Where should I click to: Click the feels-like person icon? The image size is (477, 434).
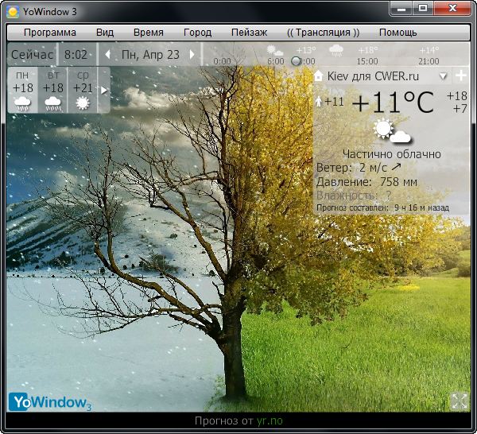320,102
